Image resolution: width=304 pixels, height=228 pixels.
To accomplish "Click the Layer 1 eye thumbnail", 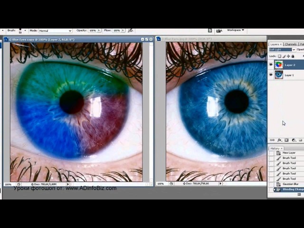I will [x=279, y=75].
